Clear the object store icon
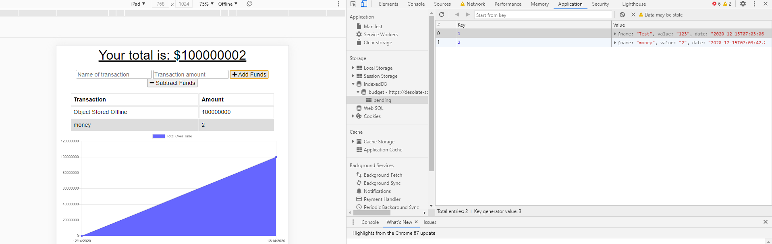Viewport: 772px width, 244px height. pos(623,15)
